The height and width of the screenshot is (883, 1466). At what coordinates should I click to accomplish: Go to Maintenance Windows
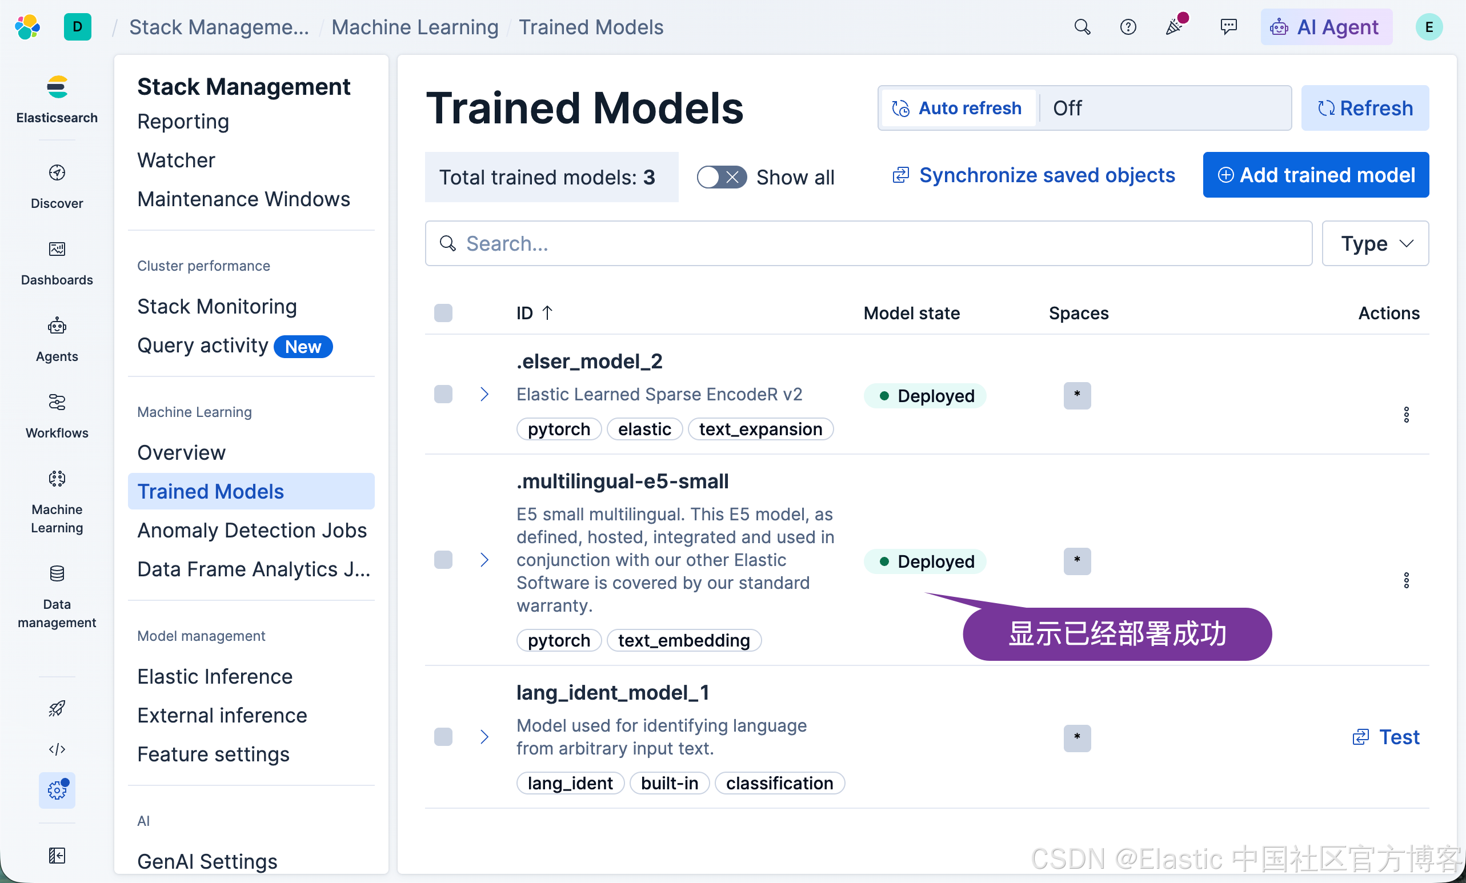[x=244, y=199]
